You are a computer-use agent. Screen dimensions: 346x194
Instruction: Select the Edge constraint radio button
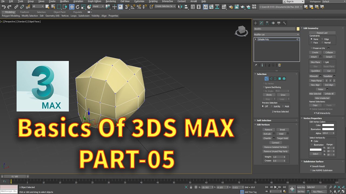(322, 39)
